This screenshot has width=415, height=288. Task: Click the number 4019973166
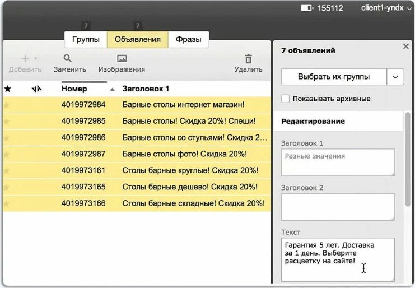coord(83,203)
